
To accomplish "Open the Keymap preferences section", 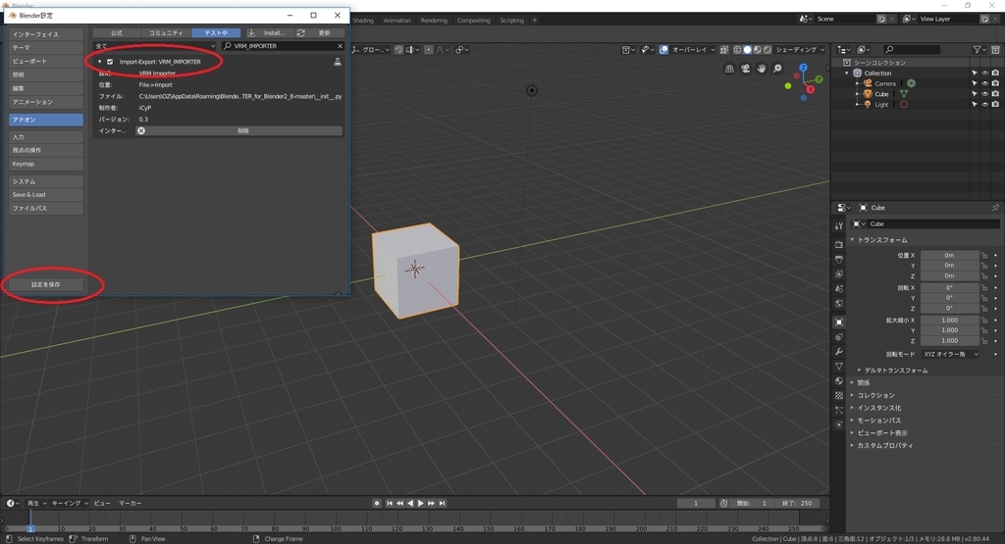I will (x=46, y=164).
